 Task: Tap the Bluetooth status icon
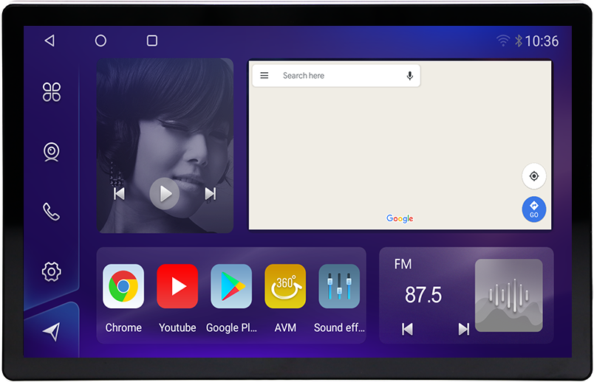pos(518,41)
